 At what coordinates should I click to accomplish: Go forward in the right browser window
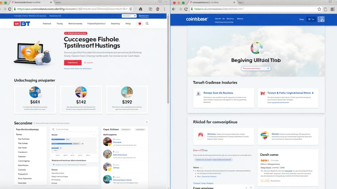[180, 9]
